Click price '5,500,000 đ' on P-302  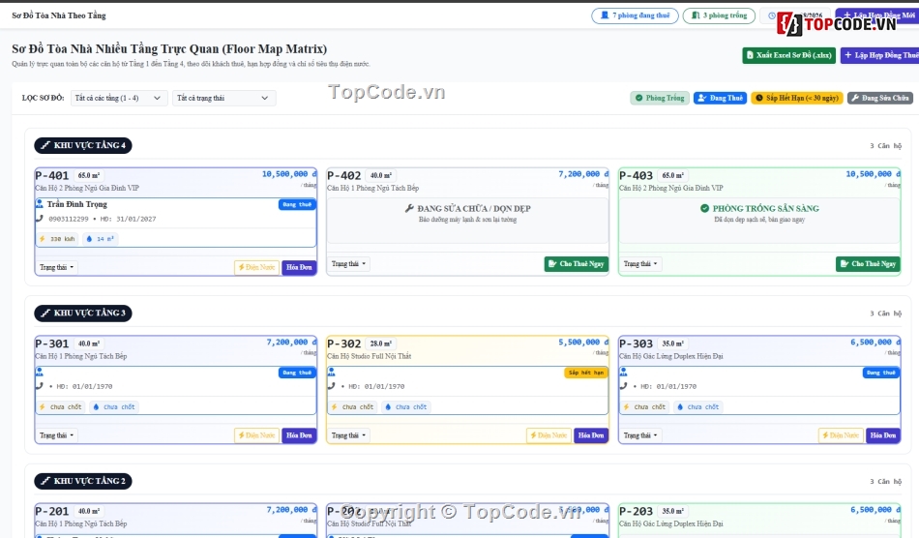(583, 343)
